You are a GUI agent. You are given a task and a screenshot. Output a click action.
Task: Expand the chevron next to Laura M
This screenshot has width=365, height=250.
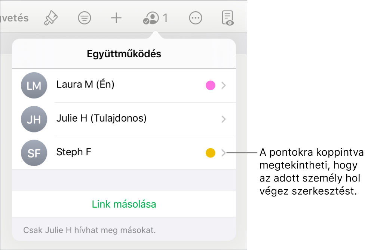tap(224, 85)
